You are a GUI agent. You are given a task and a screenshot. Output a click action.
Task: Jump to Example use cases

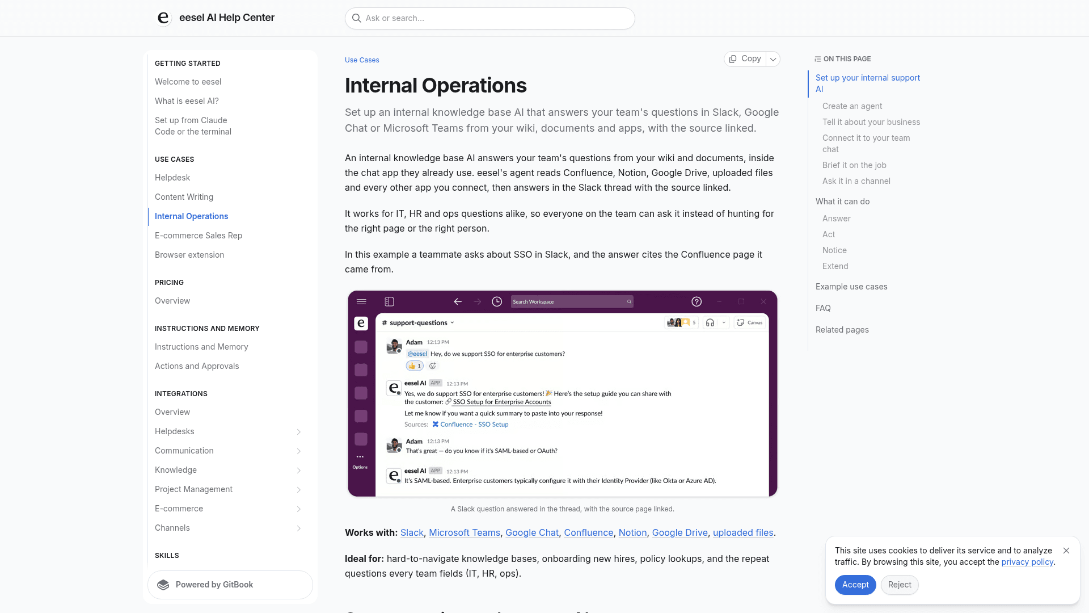coord(851,287)
